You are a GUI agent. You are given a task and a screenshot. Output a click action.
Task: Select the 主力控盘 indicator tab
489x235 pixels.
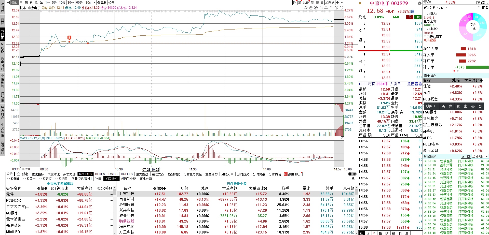pyautogui.click(x=142, y=174)
